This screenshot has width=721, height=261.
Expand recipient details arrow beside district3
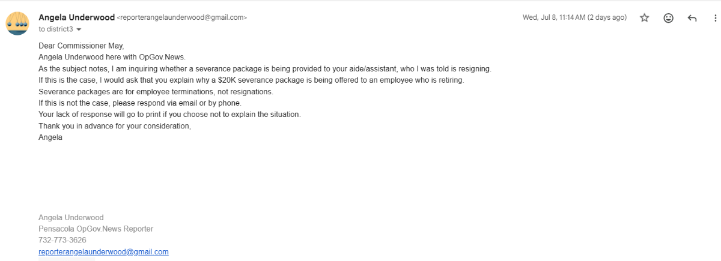pyautogui.click(x=79, y=29)
